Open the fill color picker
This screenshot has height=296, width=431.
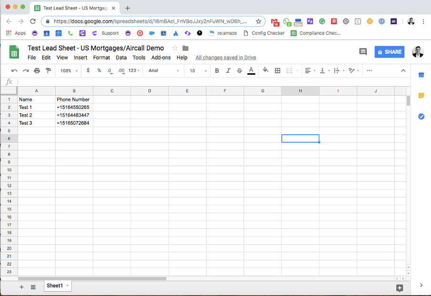pyautogui.click(x=265, y=70)
